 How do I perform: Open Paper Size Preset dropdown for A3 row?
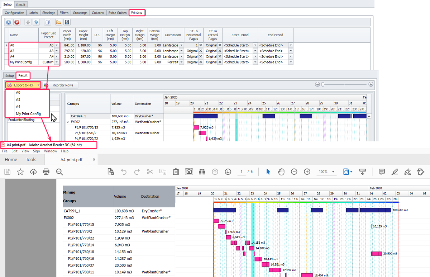(57, 51)
